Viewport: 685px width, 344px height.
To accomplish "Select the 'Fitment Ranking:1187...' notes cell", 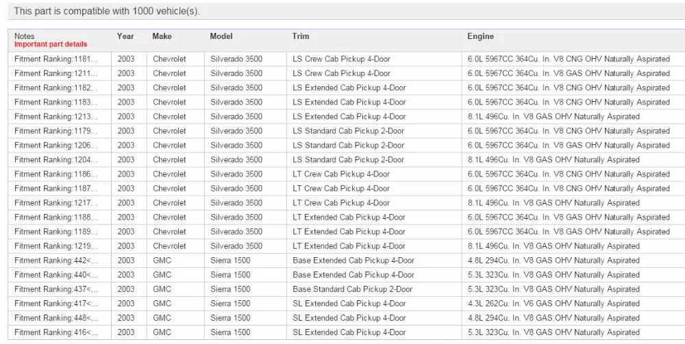I will (60, 188).
